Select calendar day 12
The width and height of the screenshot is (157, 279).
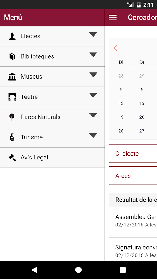point(121,103)
